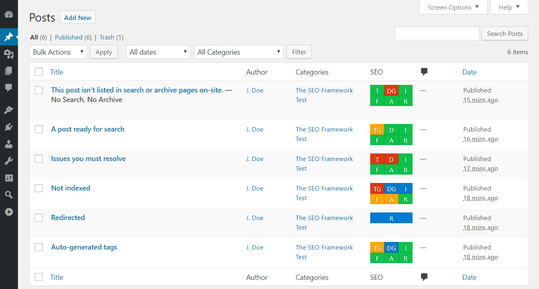The image size is (539, 289).
Task: Open Comments via the speech bubble icon
Action: (x=9, y=88)
